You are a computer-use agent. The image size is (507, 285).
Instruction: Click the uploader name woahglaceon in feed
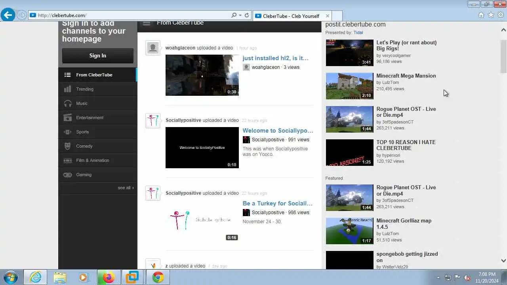[x=180, y=48]
